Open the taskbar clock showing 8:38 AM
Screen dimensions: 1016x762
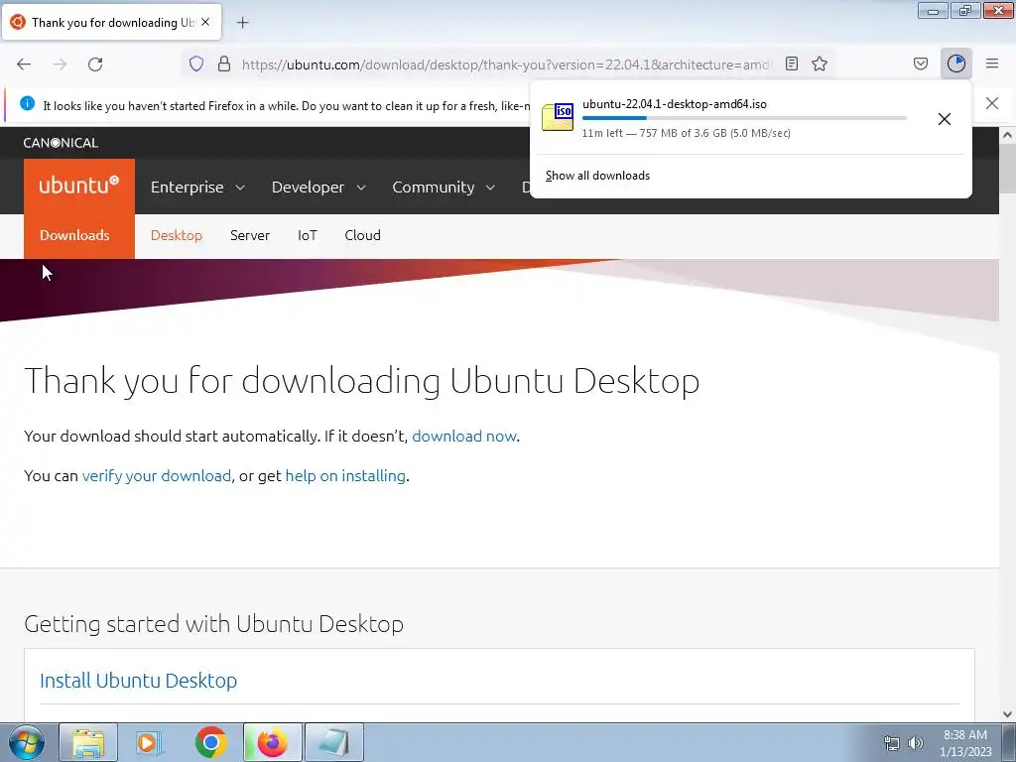[965, 743]
